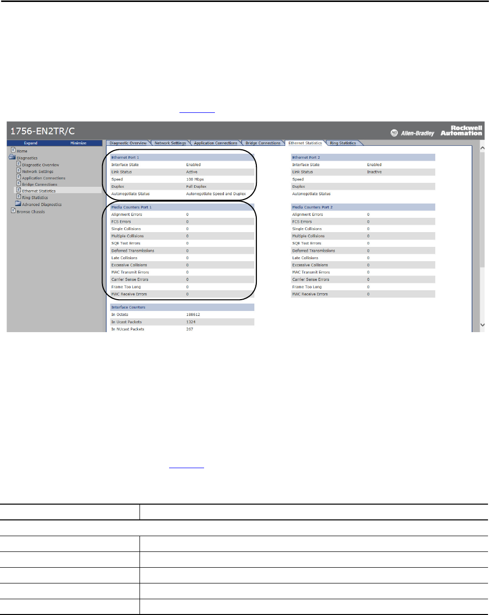Click the Minimize button in sidebar header
489x615 pixels.
pos(78,143)
